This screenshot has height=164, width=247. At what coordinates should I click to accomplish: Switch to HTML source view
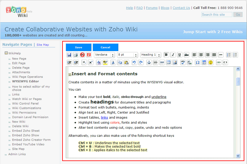pyautogui.click(x=225, y=63)
